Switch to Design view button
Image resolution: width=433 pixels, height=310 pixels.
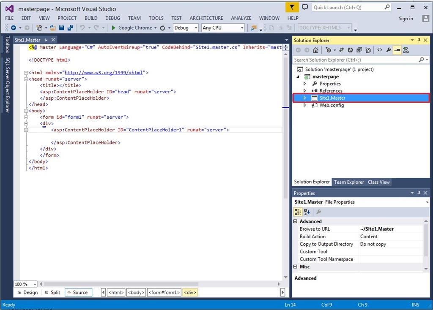pyautogui.click(x=27, y=292)
